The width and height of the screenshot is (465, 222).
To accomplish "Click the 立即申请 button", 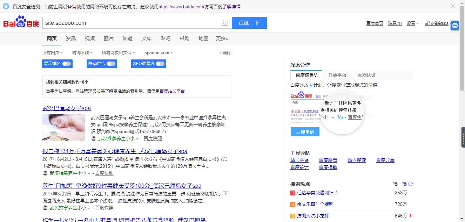I will (x=305, y=132).
